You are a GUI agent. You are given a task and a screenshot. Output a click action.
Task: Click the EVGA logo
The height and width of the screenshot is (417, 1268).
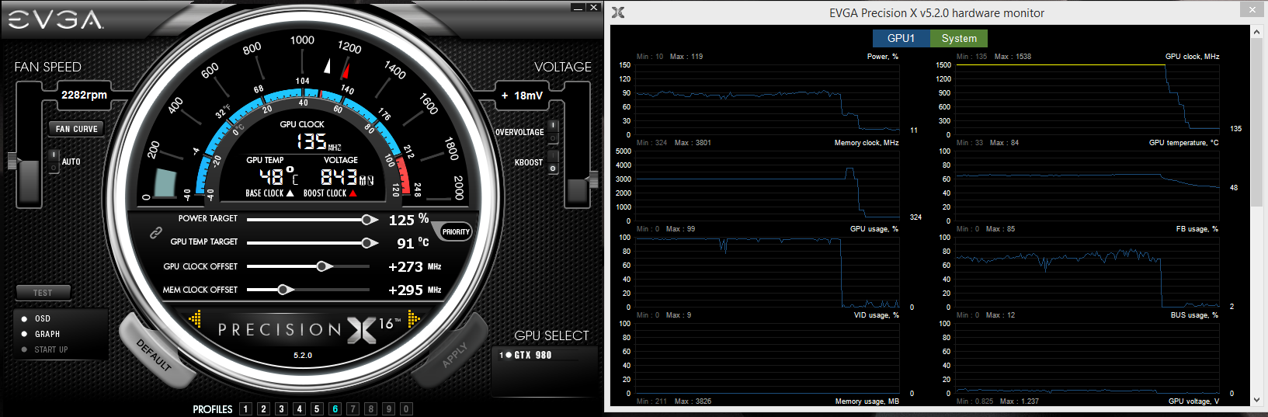pyautogui.click(x=56, y=19)
